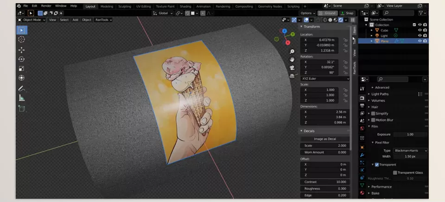The height and width of the screenshot is (202, 445).
Task: Open the Render menu
Action: pos(46,6)
